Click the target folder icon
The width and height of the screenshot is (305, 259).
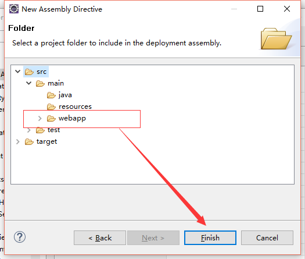[29, 141]
